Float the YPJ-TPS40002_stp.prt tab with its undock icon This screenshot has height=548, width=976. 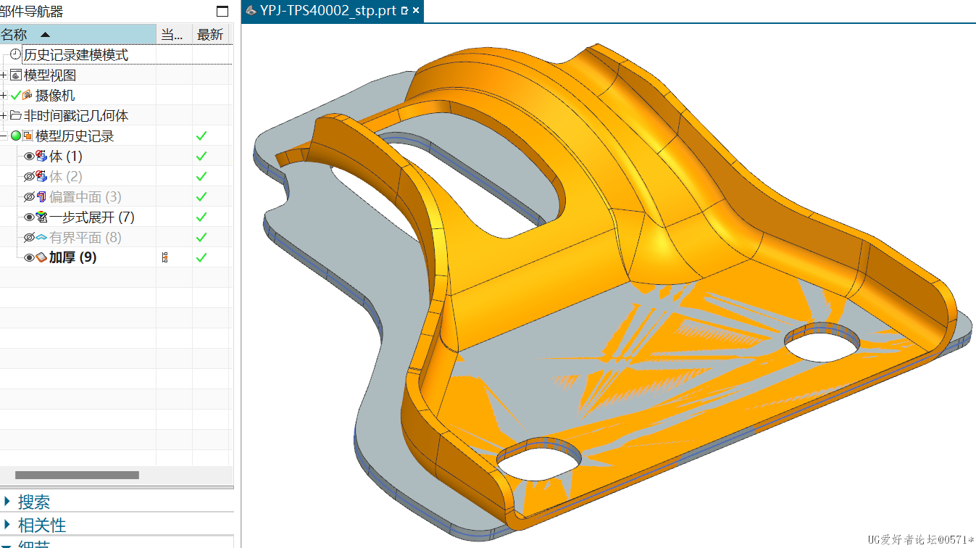[404, 11]
